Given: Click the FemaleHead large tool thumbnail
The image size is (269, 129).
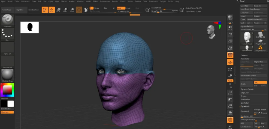Looking at the screenshot, I should point(247,39).
